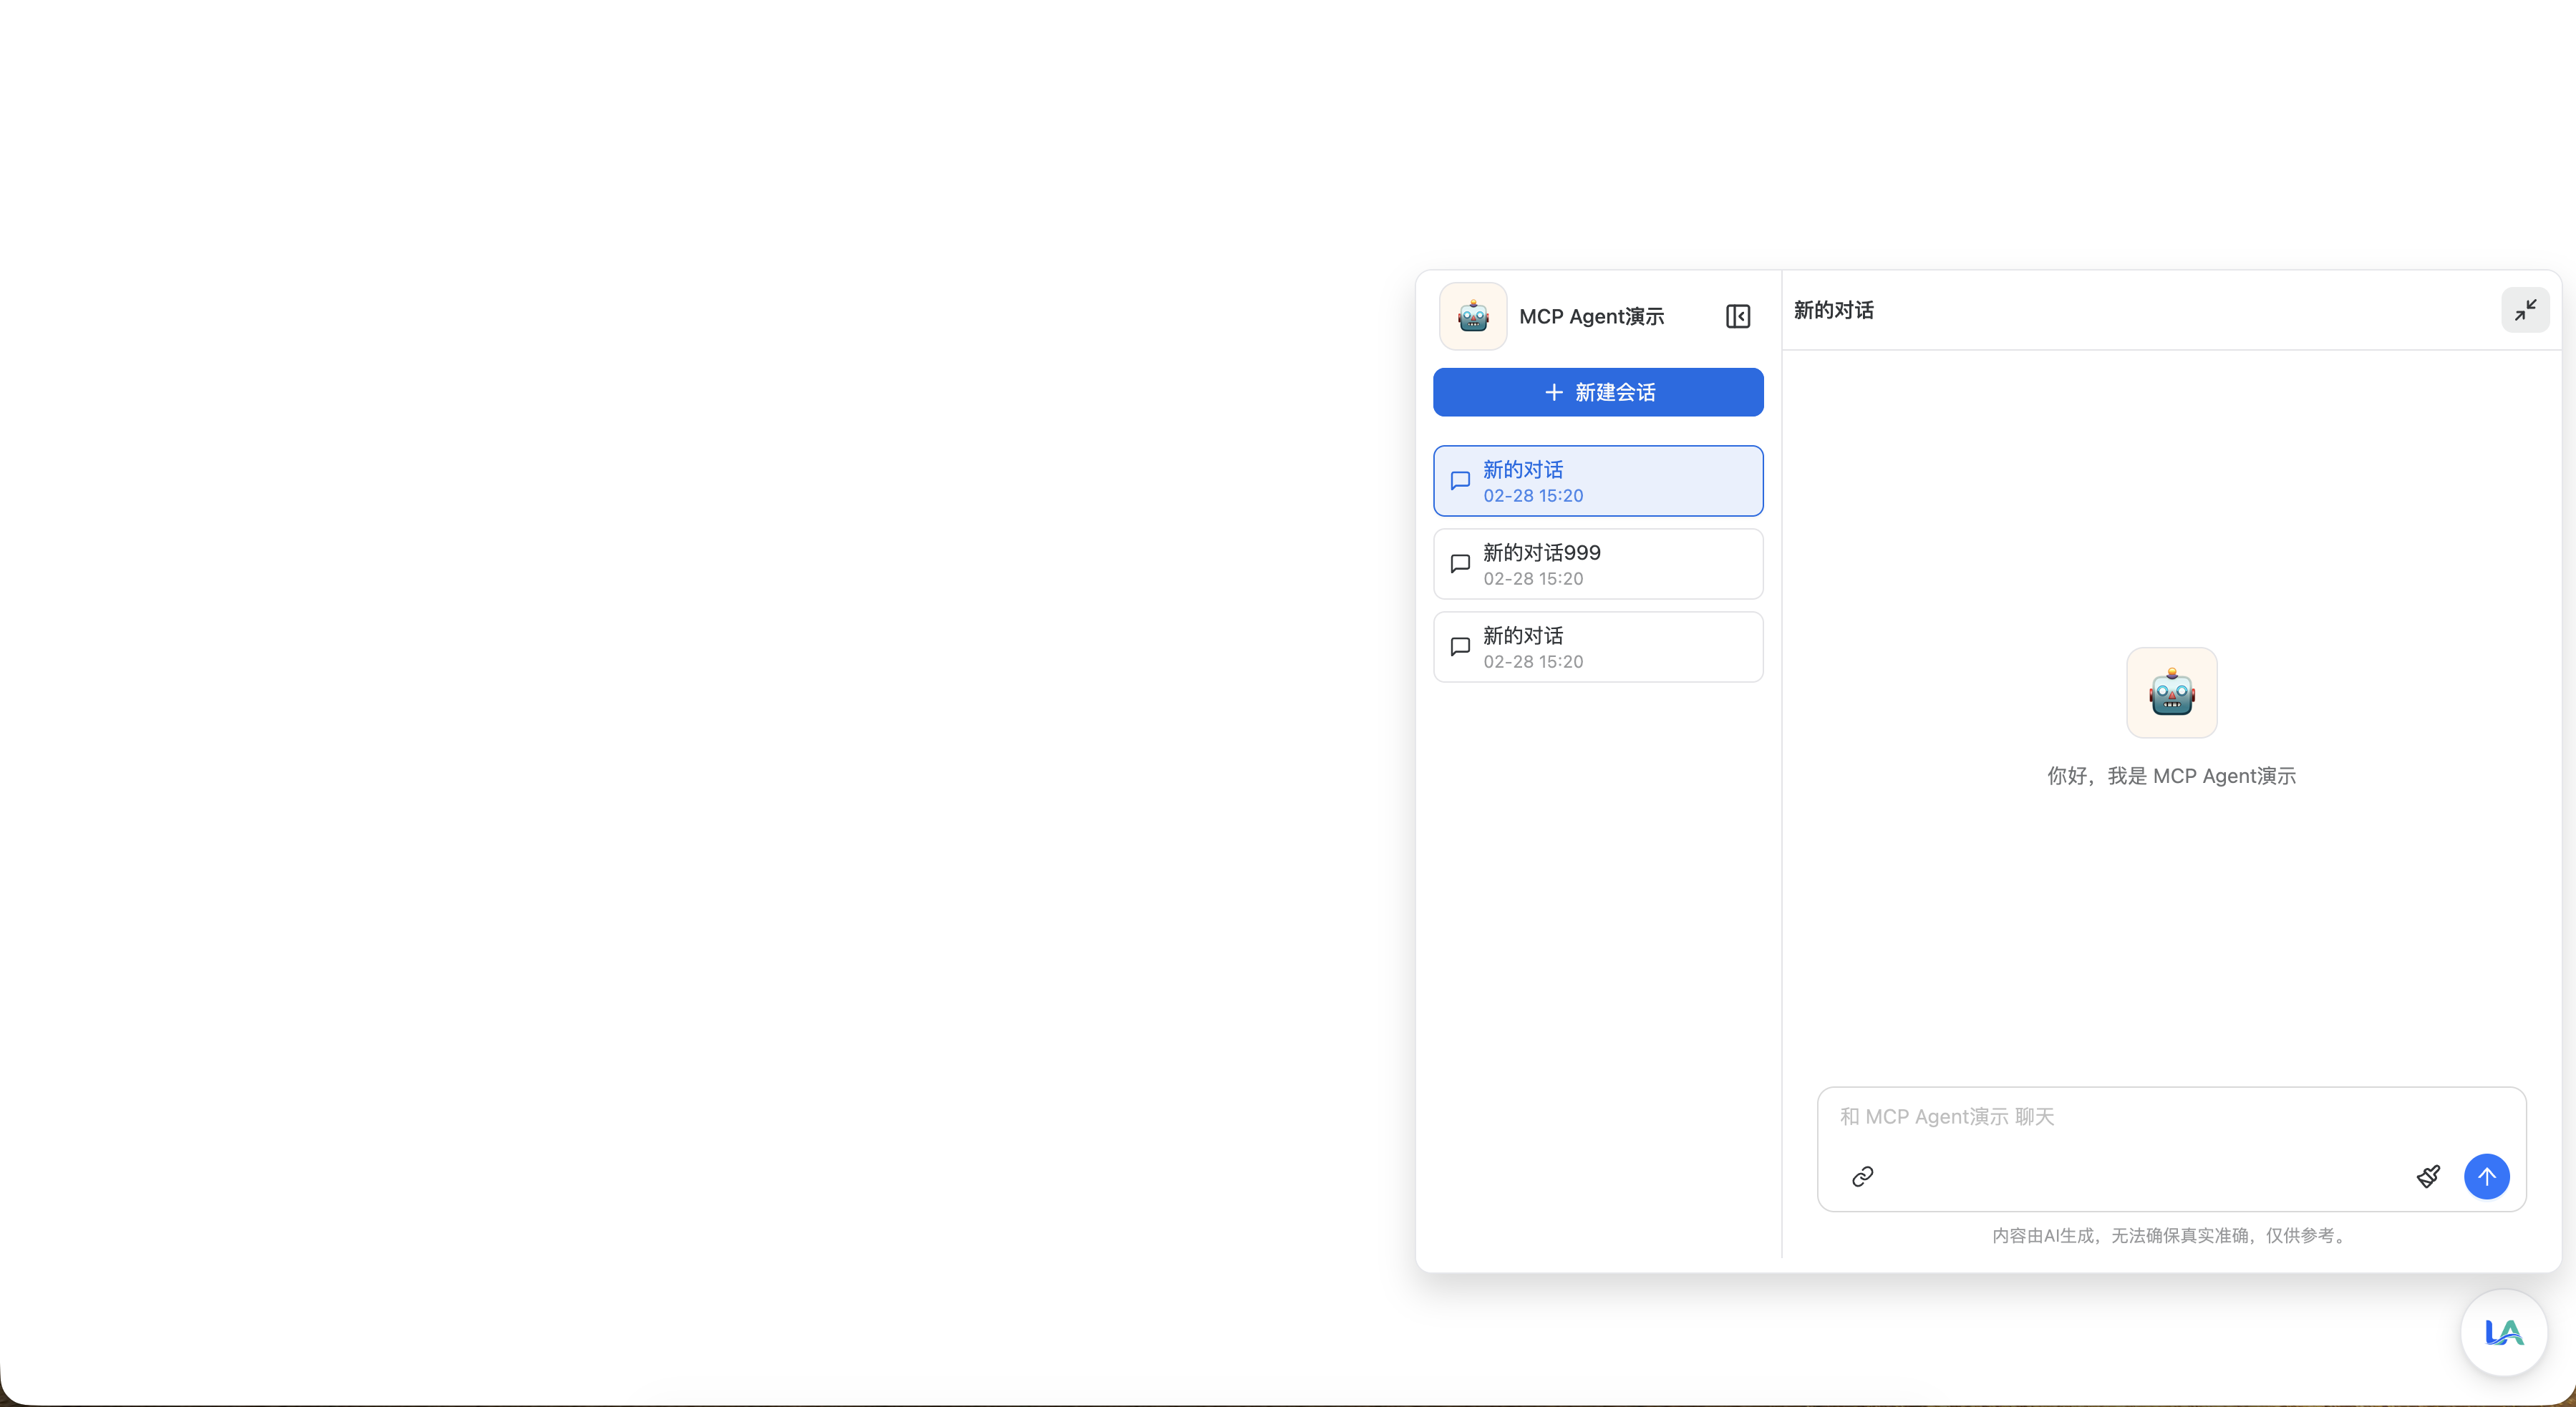Collapse the sidebar with the panel icon

(1737, 317)
